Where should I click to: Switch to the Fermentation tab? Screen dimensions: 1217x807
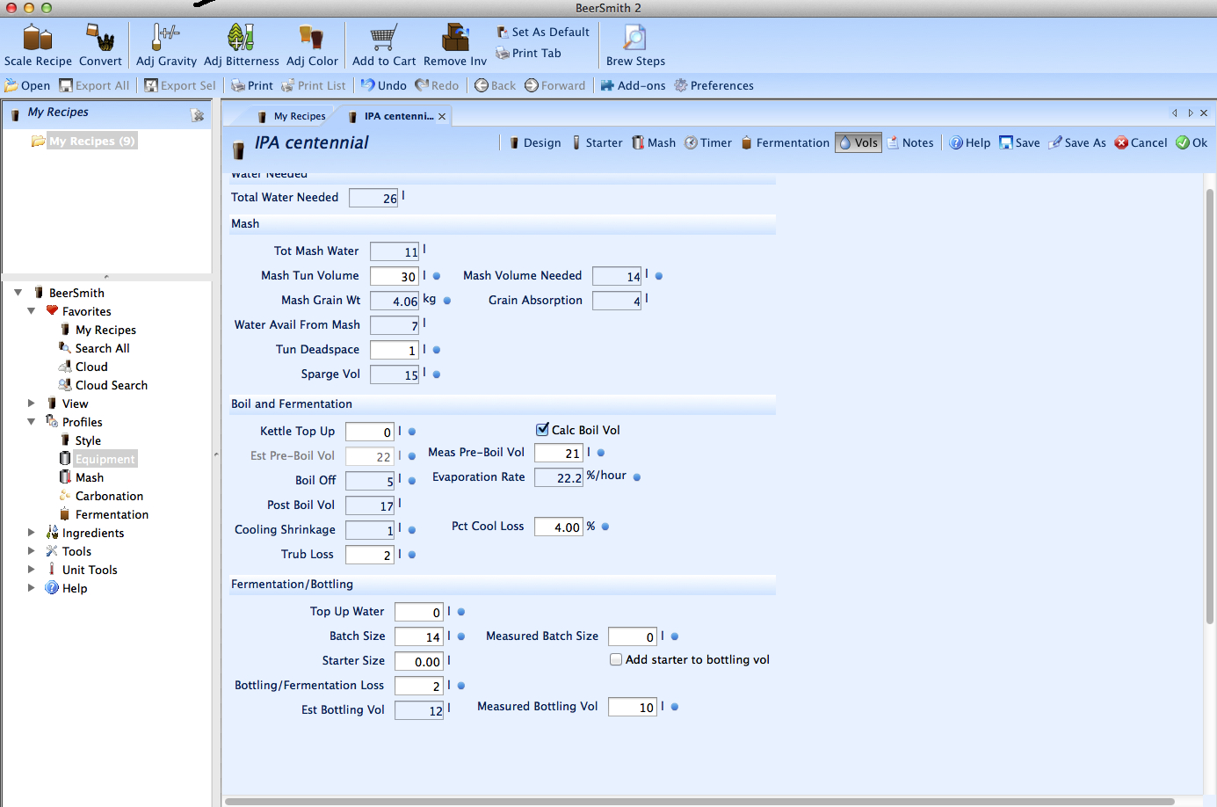pyautogui.click(x=785, y=142)
